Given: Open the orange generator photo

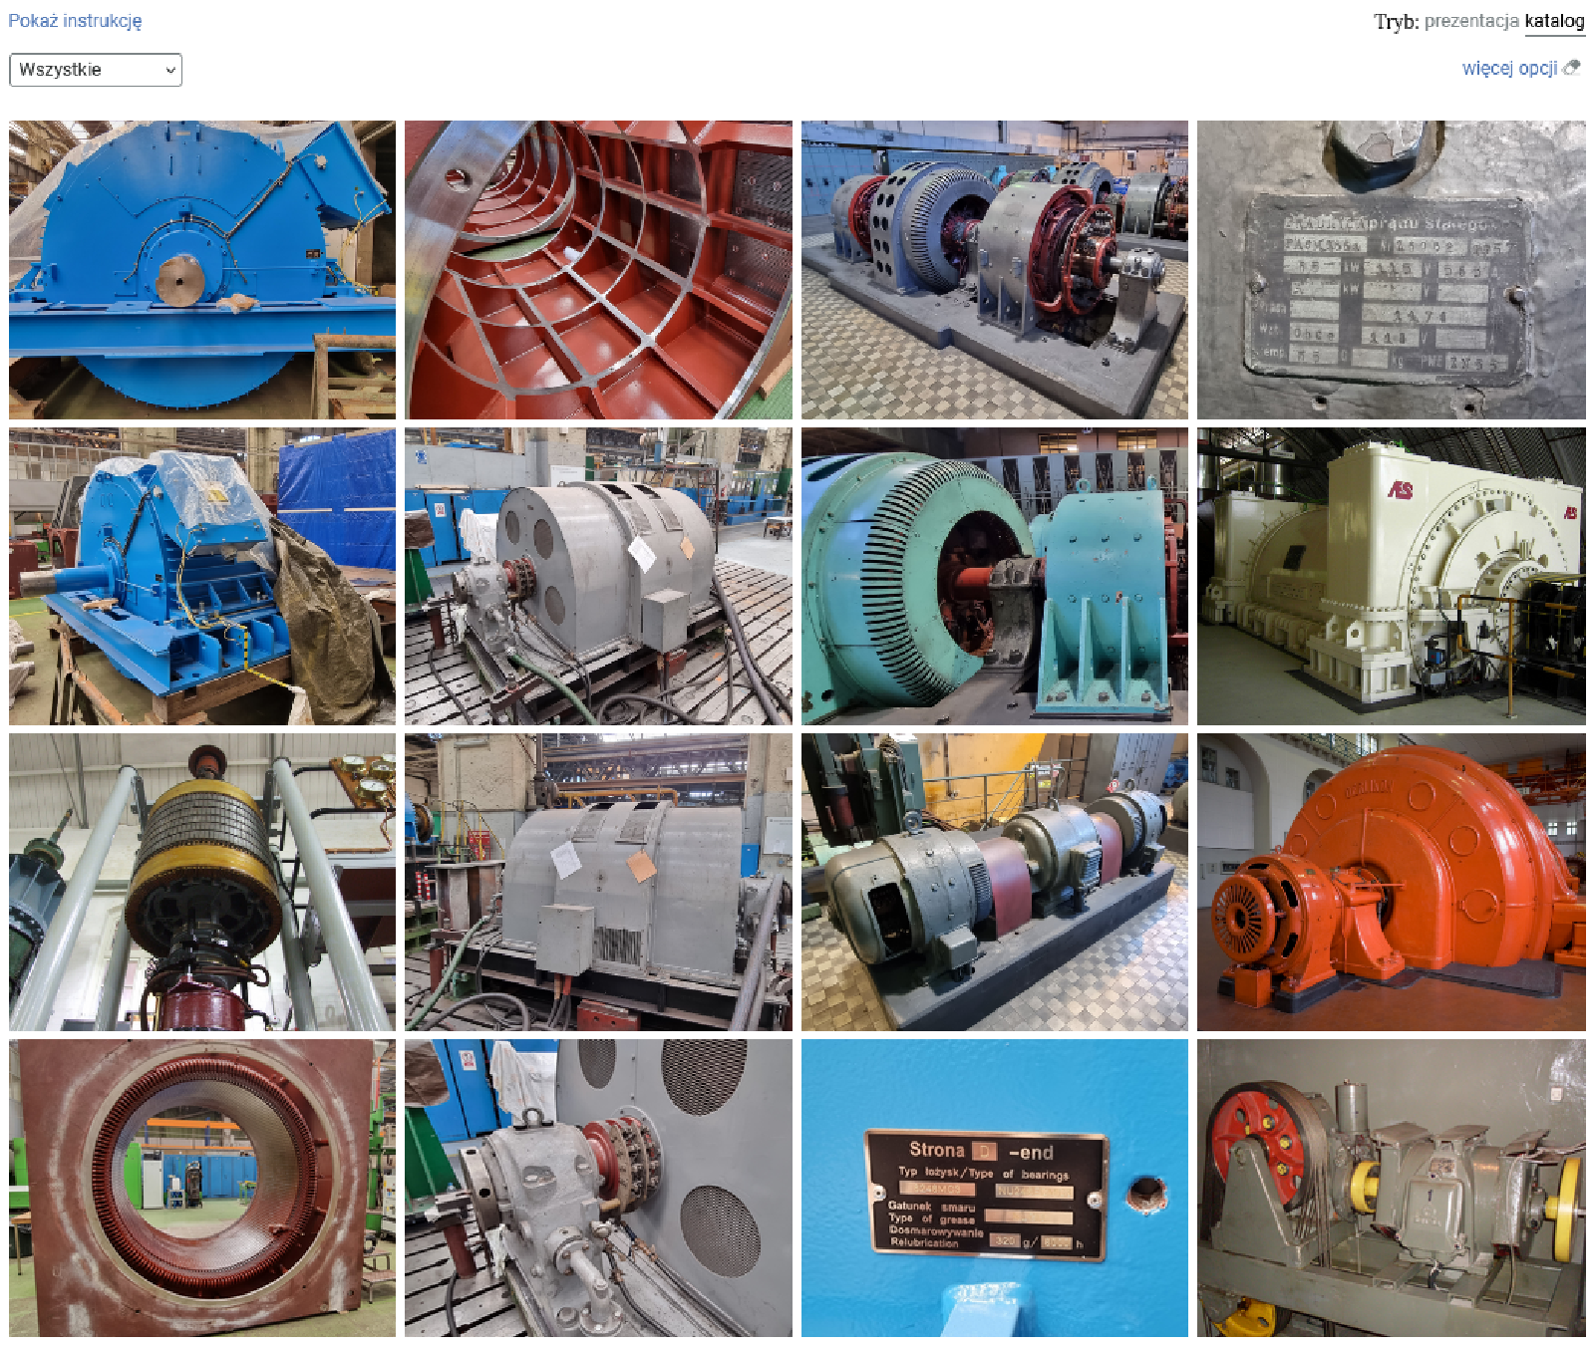Looking at the screenshot, I should pos(1391,882).
